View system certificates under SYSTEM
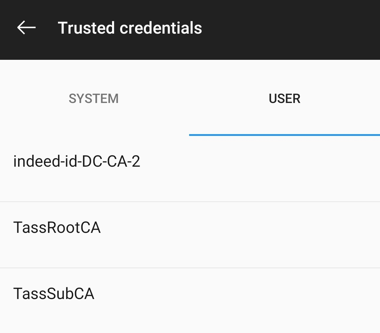Viewport: 380px width, 333px height. point(94,98)
